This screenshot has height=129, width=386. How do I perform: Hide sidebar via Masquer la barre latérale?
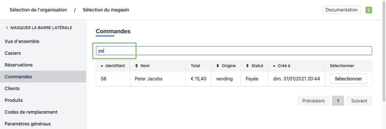39,28
